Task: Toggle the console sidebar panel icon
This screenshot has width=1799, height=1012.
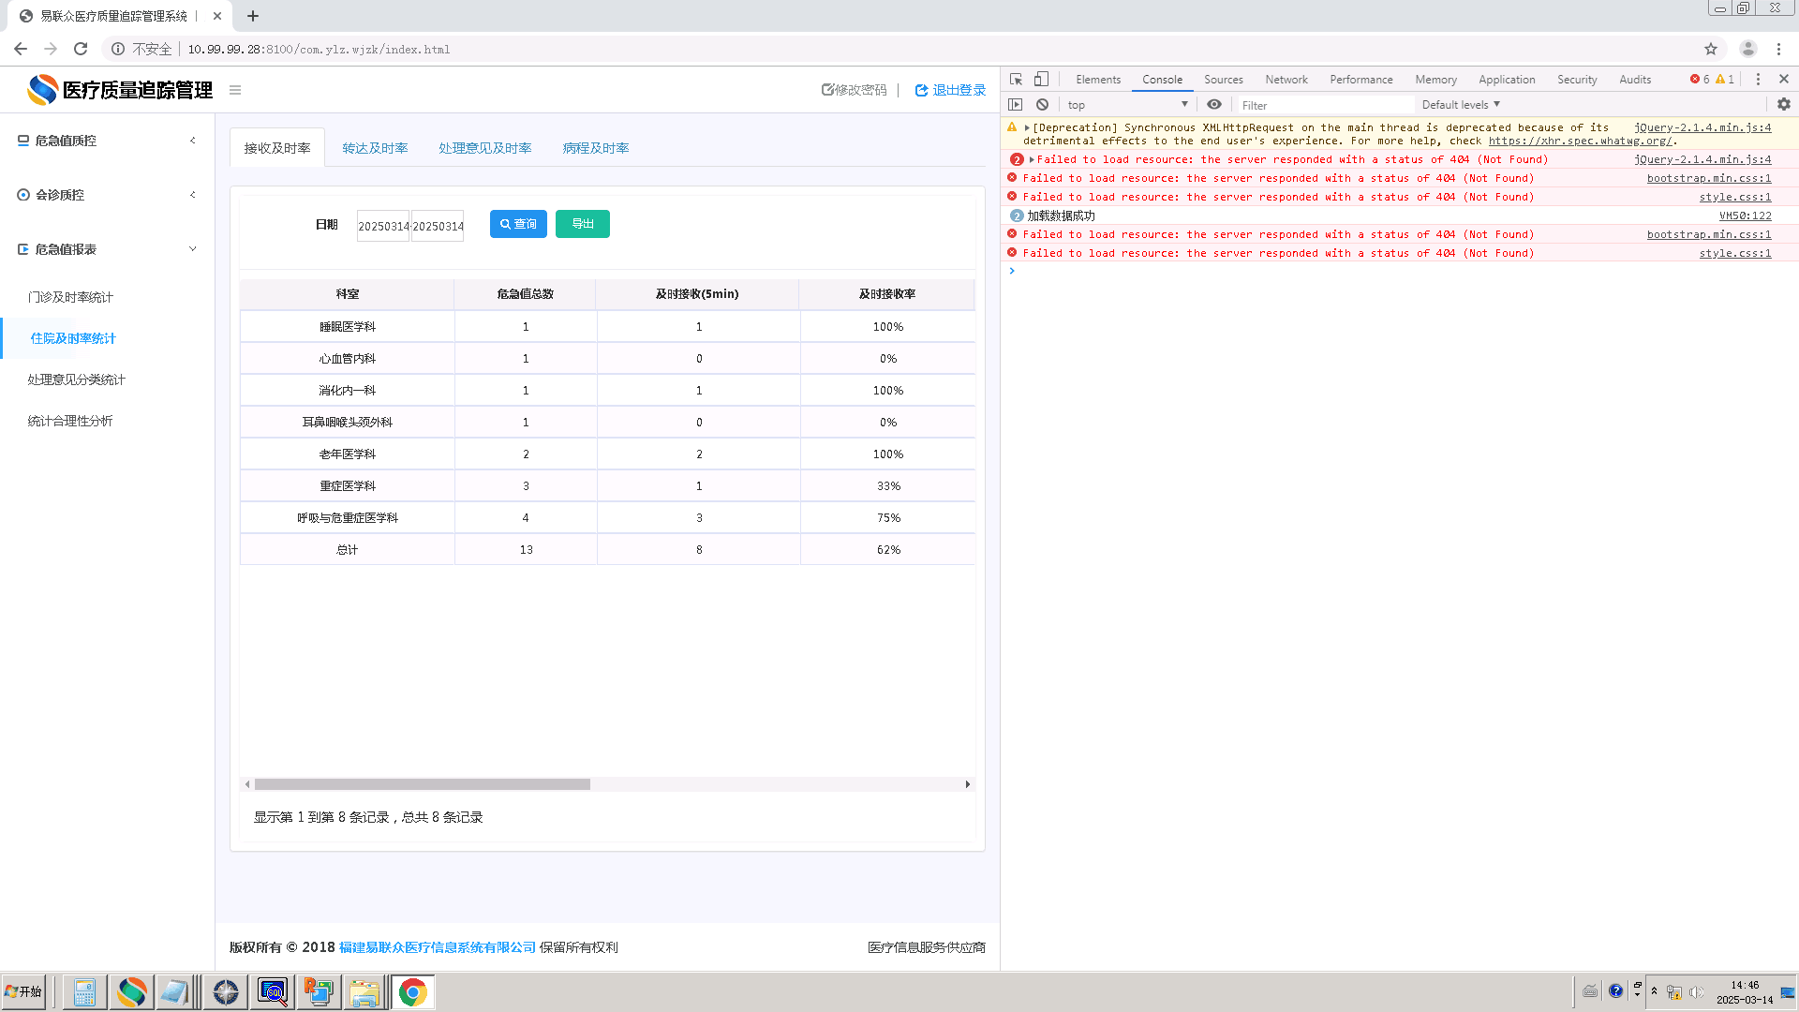Action: pyautogui.click(x=1016, y=105)
